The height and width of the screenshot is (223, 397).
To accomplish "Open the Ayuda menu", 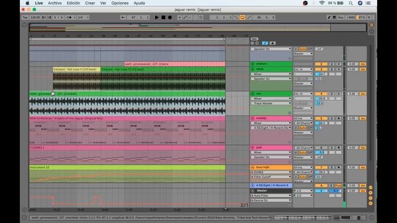I will pos(139,3).
